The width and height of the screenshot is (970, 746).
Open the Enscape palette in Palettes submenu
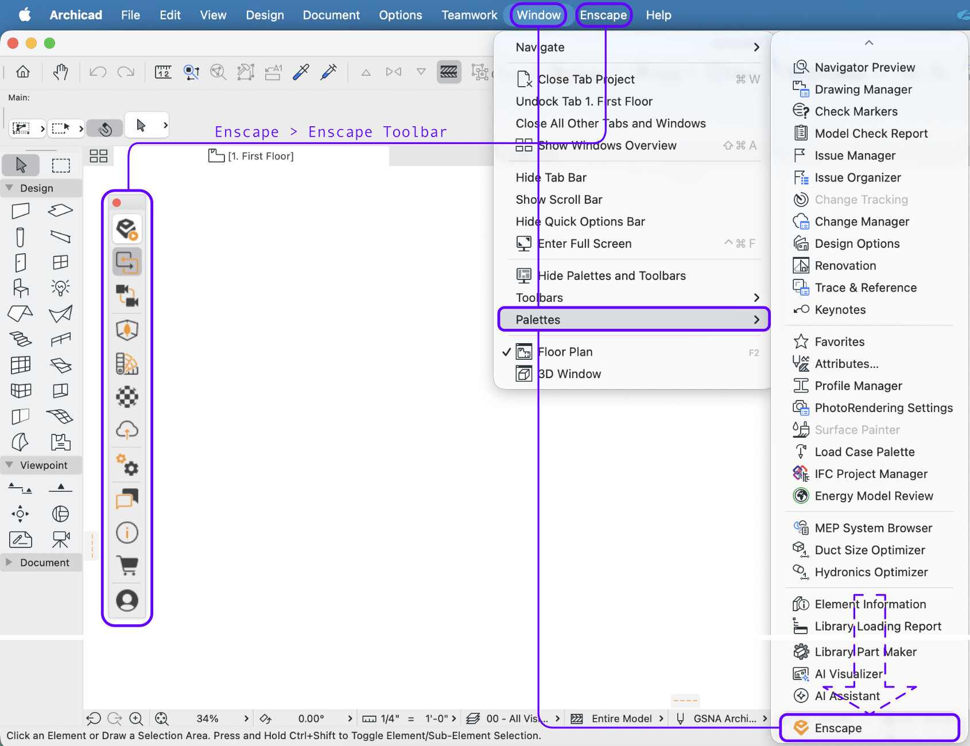click(x=870, y=728)
